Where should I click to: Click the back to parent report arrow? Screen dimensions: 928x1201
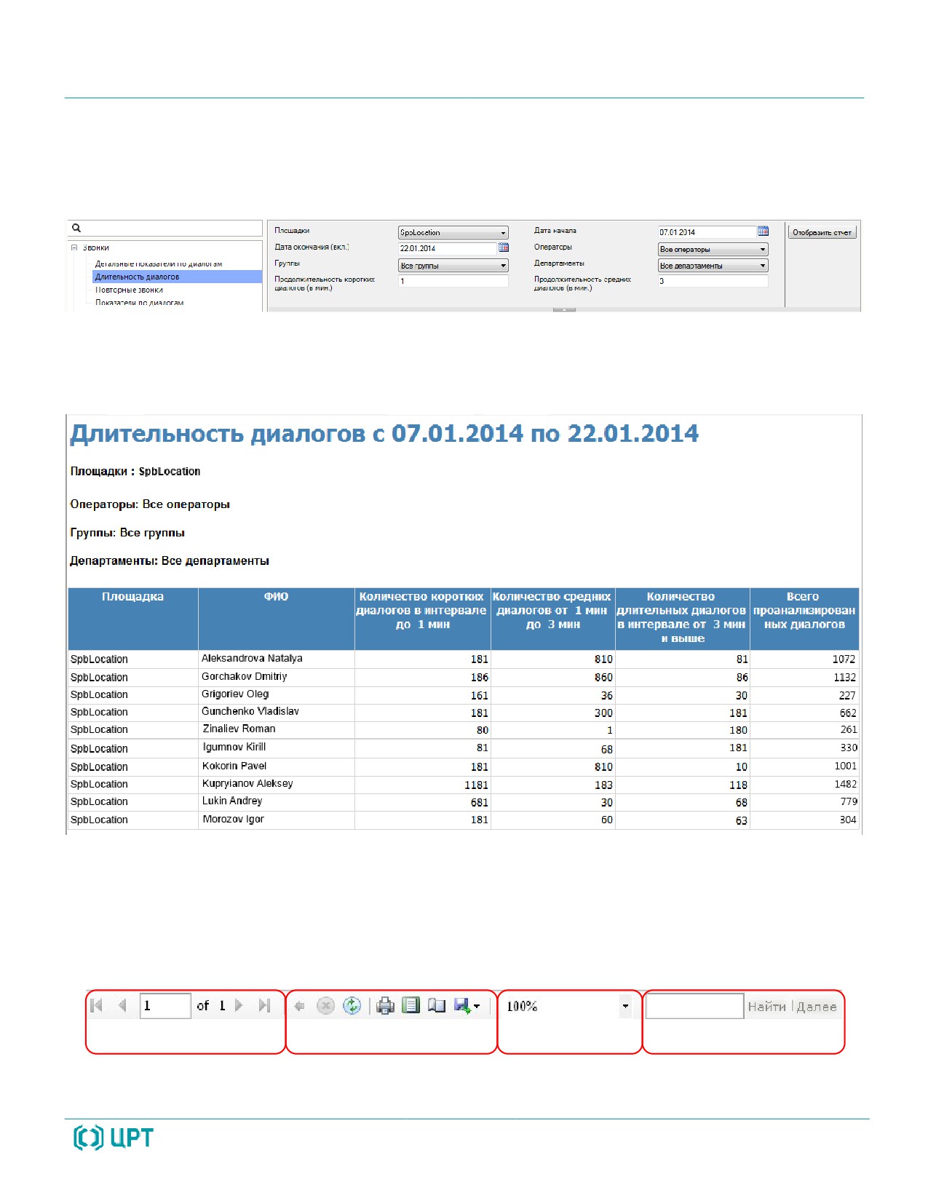tap(299, 1006)
